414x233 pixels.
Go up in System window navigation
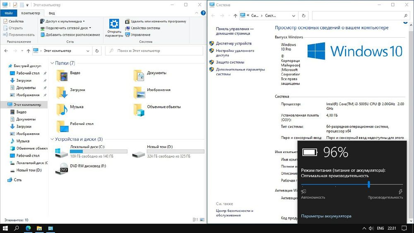(235, 16)
